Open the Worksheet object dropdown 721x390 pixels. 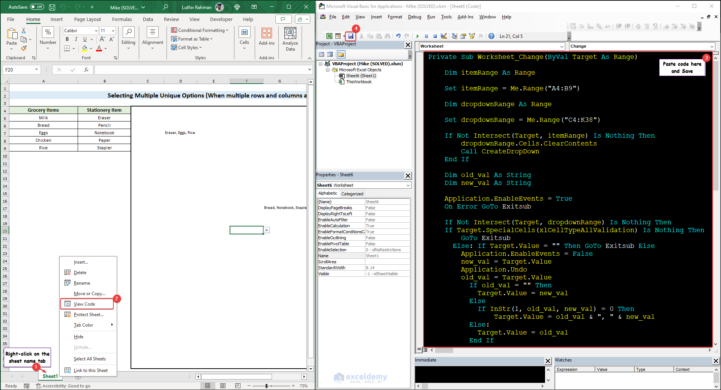click(x=562, y=46)
